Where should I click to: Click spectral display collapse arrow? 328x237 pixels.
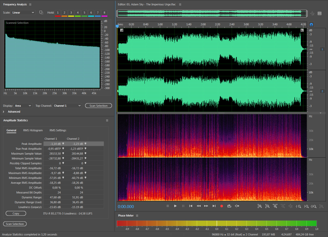[320, 113]
